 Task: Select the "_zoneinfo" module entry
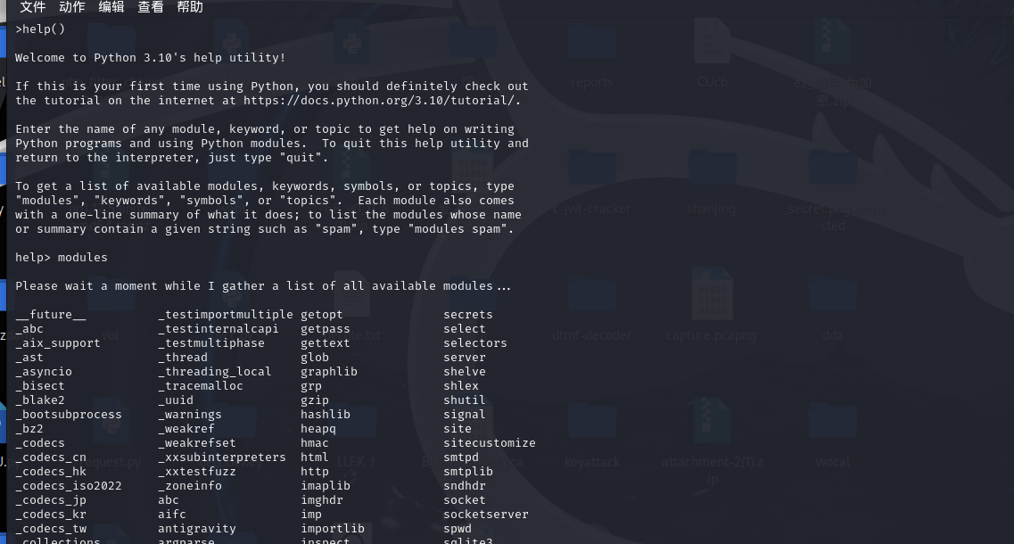[x=190, y=486]
